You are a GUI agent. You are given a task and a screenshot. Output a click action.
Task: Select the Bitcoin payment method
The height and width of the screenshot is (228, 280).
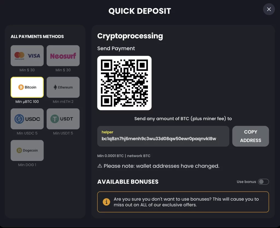click(x=27, y=87)
